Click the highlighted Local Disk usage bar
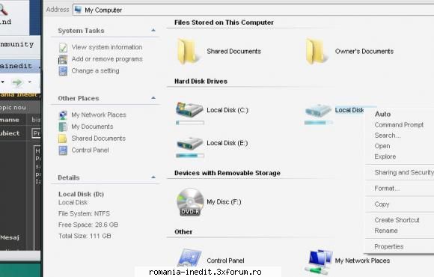434x277 pixels. coord(318,123)
